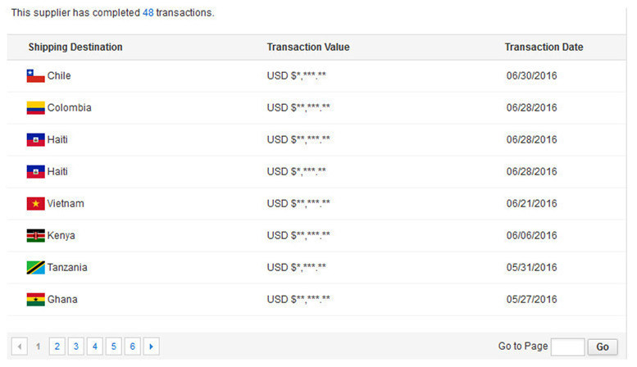Click the Vietnam flag icon
The height and width of the screenshot is (367, 637).
[36, 204]
